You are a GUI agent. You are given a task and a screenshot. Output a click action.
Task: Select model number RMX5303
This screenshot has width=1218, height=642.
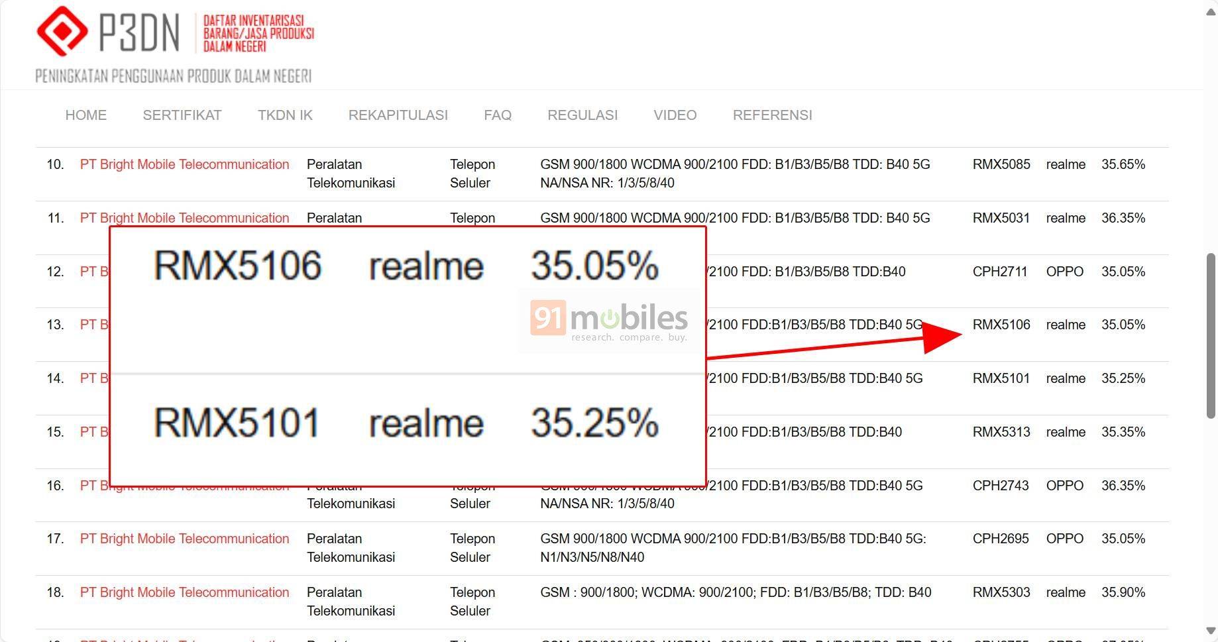(1001, 592)
